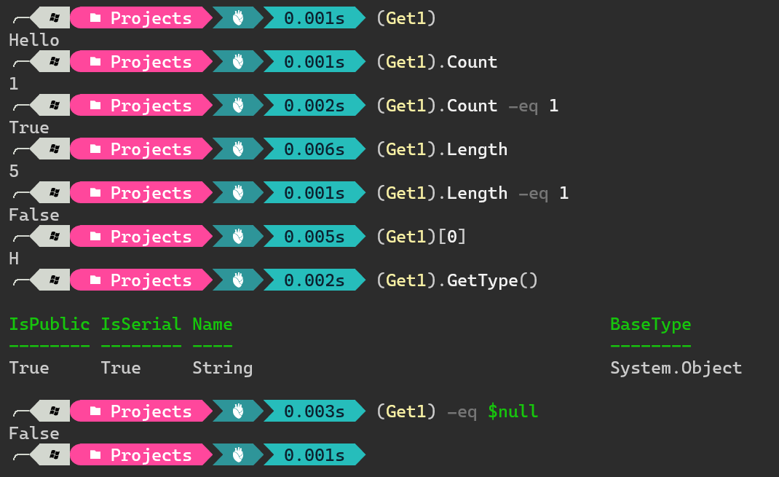Image resolution: width=779 pixels, height=477 pixels.
Task: Click the Windows logo on the (Get1).GetType() line
Action: point(55,280)
